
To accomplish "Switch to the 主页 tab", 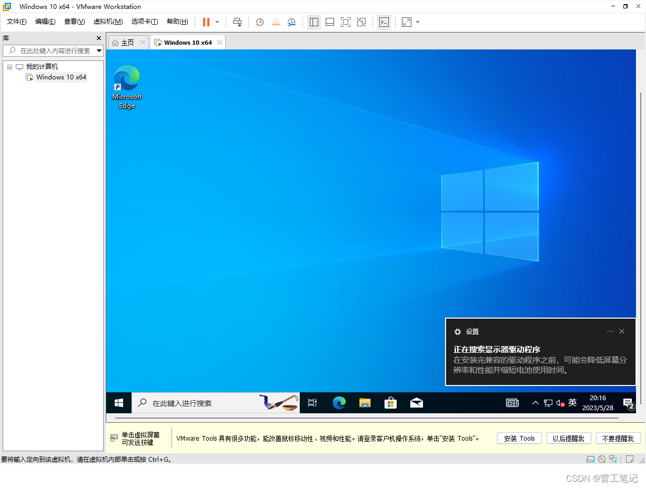I will coord(127,43).
